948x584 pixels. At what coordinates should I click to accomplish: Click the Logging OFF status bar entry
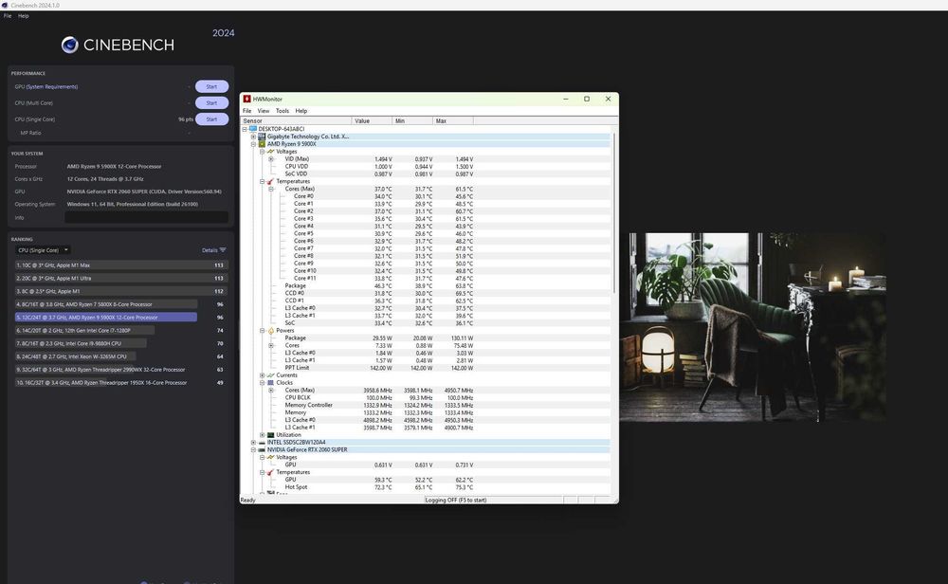point(456,500)
